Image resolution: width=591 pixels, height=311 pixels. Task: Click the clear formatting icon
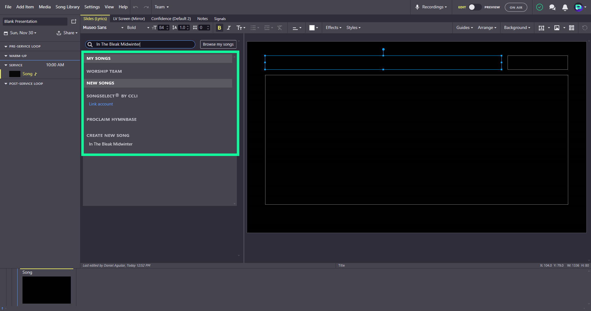pyautogui.click(x=280, y=28)
